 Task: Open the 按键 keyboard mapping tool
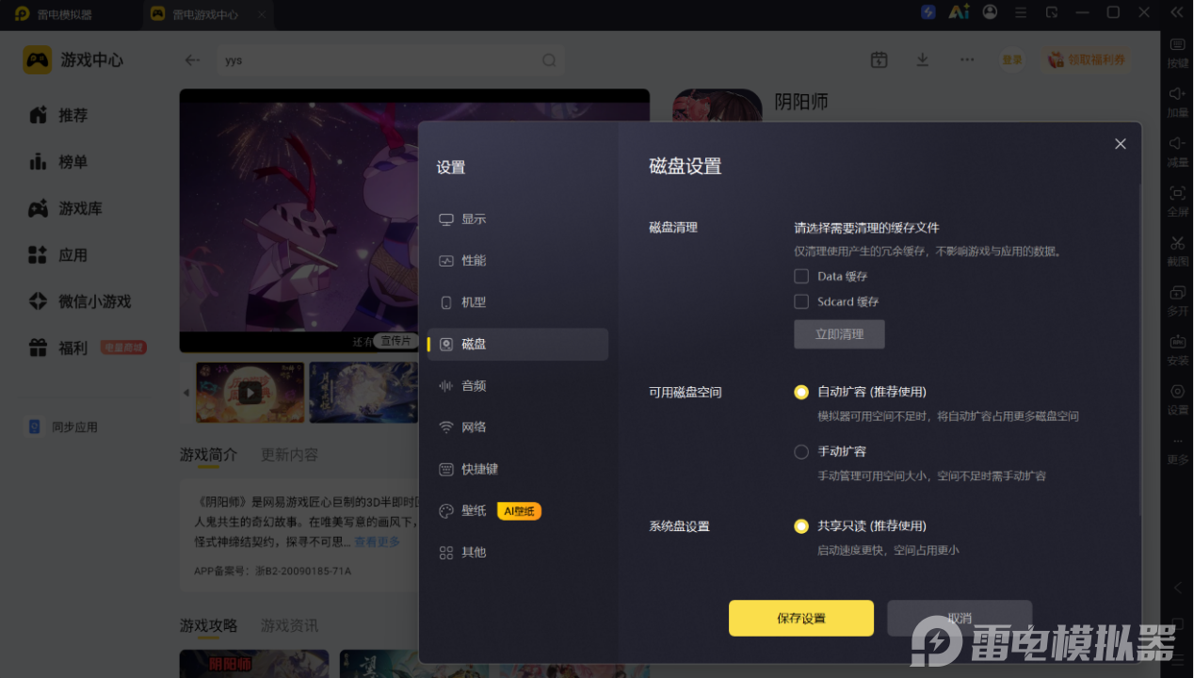pyautogui.click(x=1177, y=53)
